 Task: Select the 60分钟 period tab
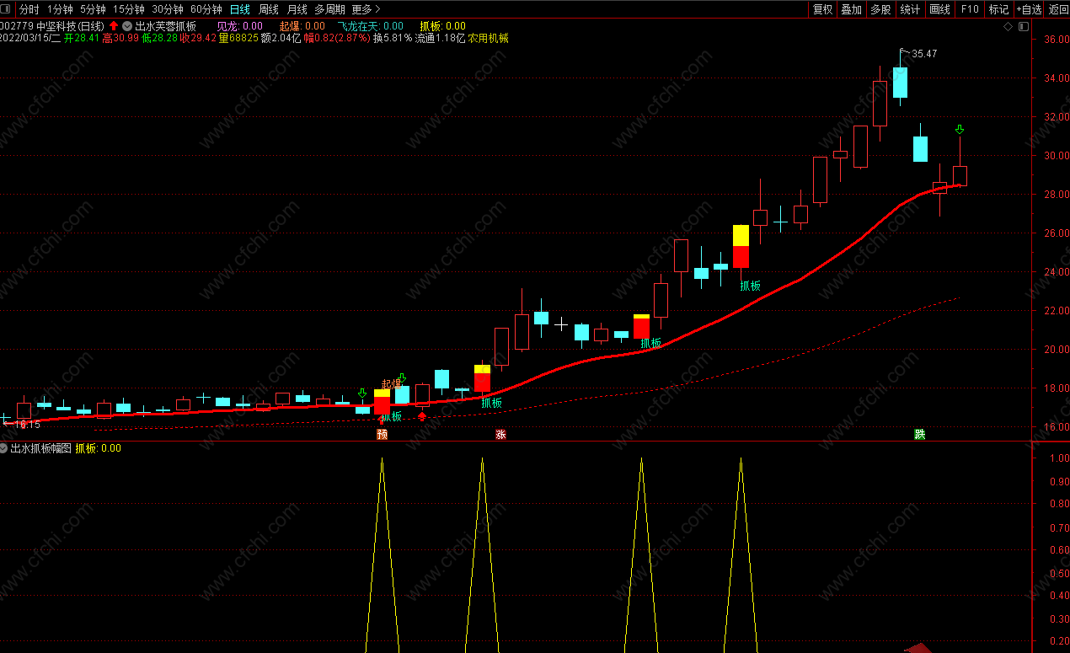pos(206,9)
